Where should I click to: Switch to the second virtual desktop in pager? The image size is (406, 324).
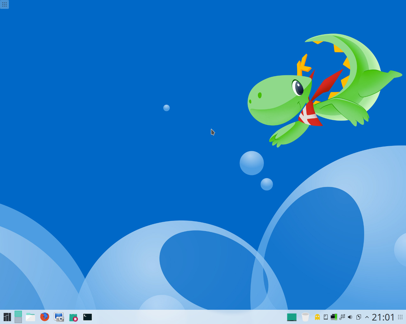(x=18, y=320)
